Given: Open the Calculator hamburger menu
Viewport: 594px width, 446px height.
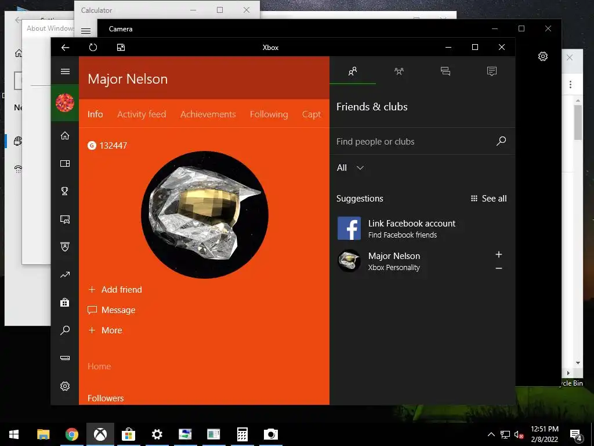Looking at the screenshot, I should pos(86,31).
